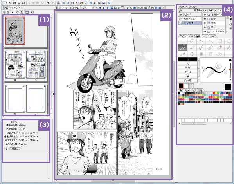Screen dimensions: 234x184
Task: Click the horizontal flip arrows in the canvas toolbar
Action: coord(100,8)
